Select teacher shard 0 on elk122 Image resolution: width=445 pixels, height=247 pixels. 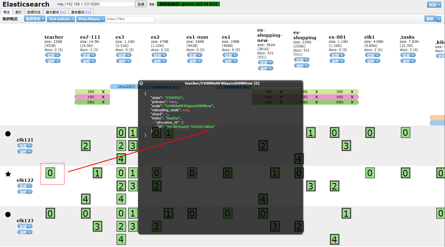coord(50,173)
